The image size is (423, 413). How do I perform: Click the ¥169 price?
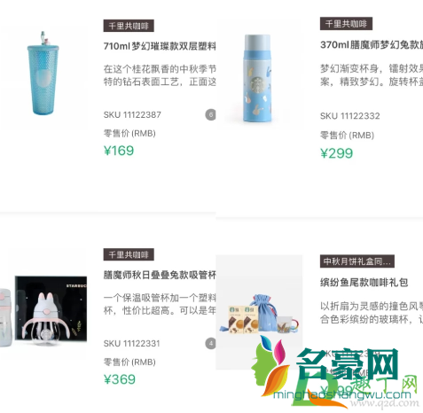click(x=119, y=151)
